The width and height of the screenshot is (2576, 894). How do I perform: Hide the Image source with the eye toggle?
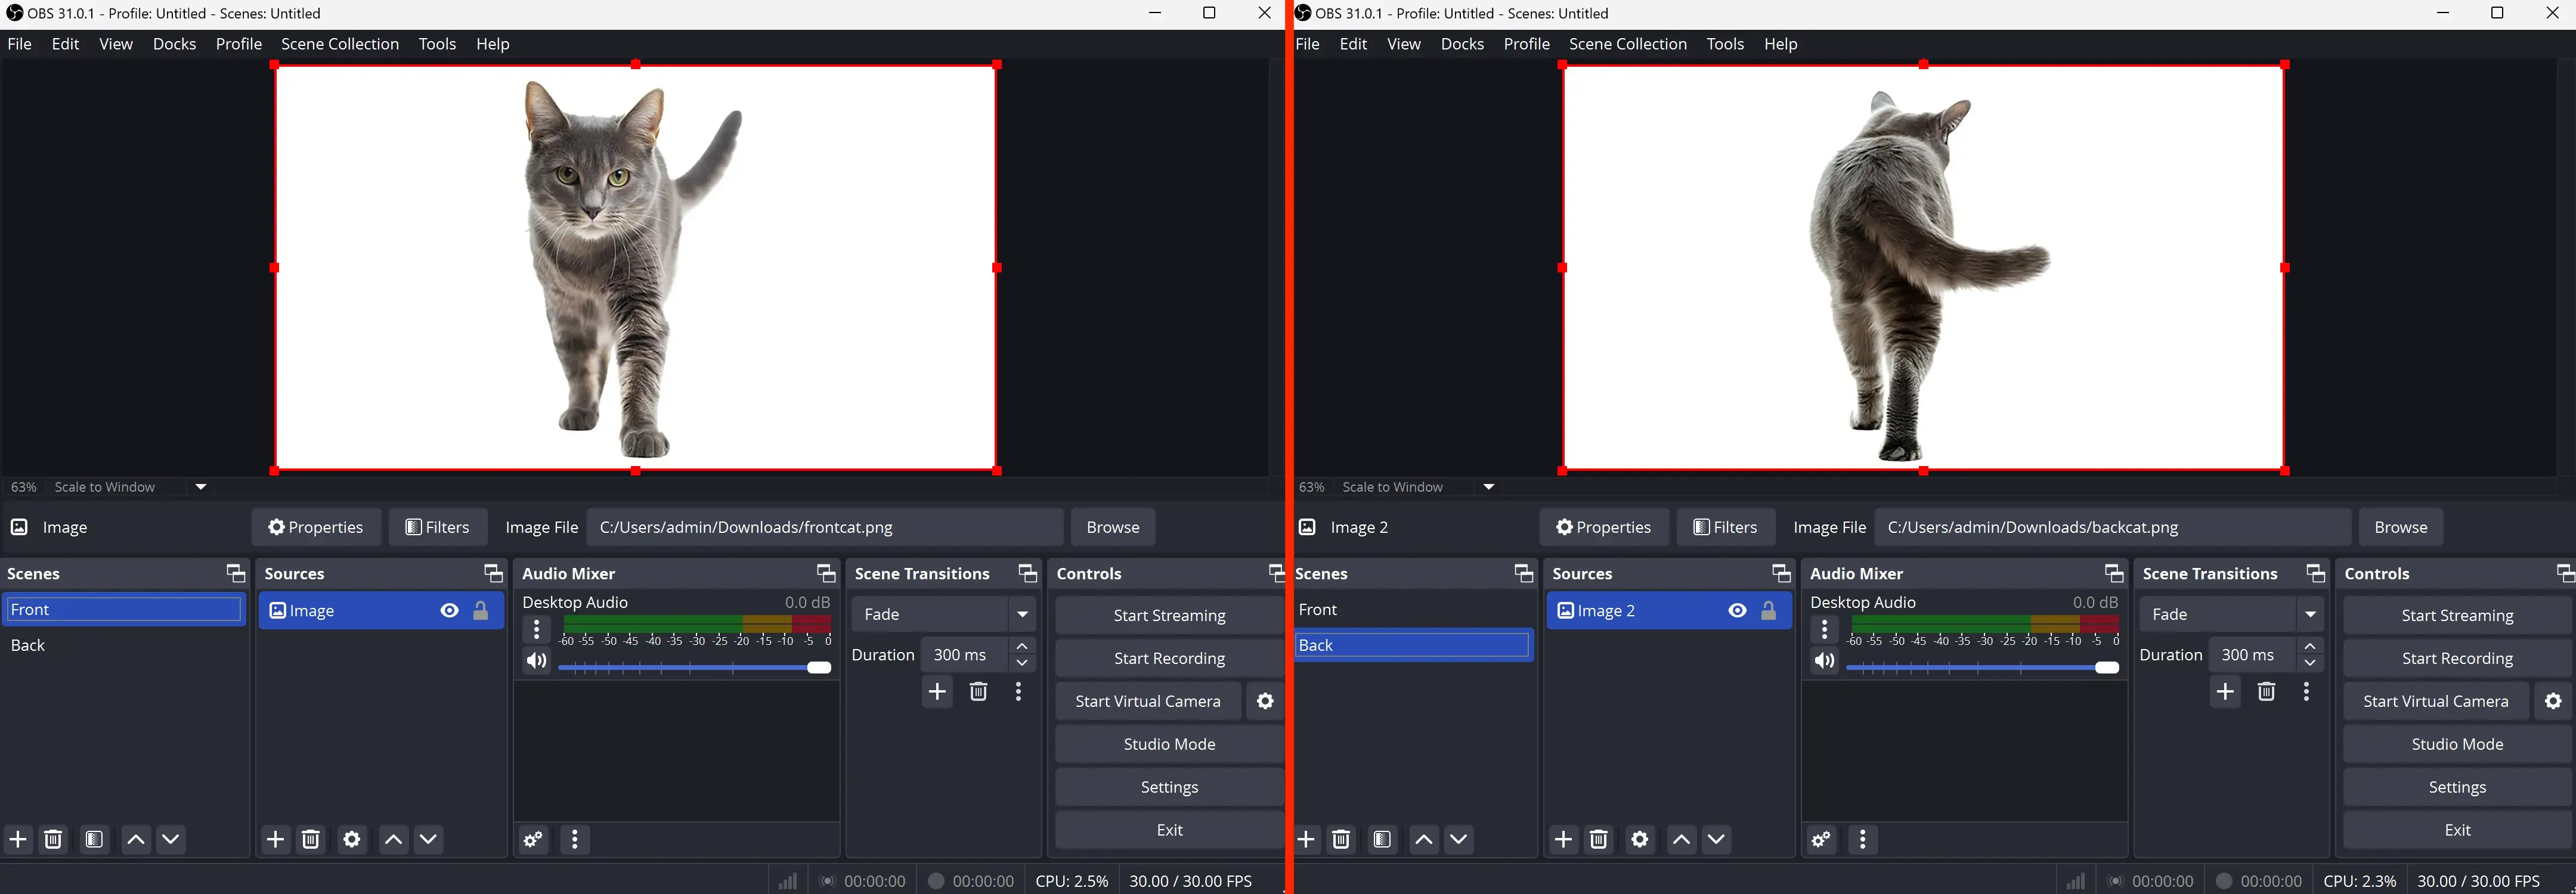tap(448, 610)
